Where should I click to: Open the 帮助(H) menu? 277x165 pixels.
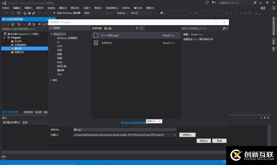[x=150, y=8]
